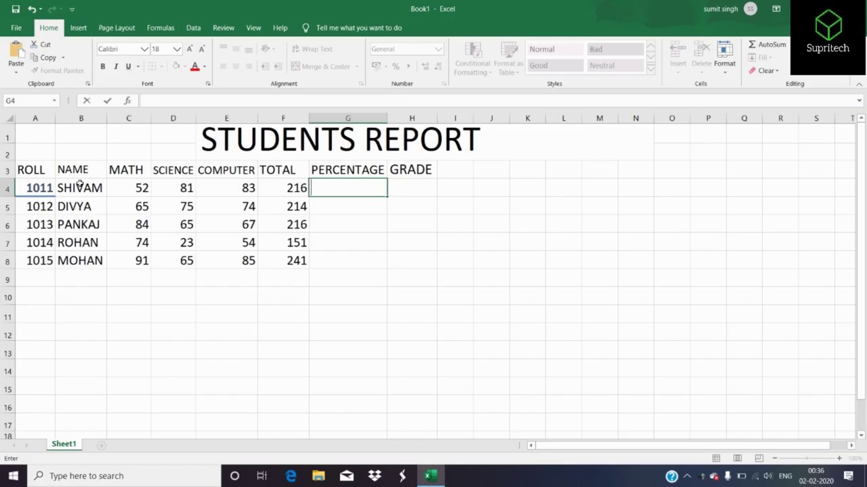Click the Cut scissors icon
The height and width of the screenshot is (487, 867).
tap(34, 44)
